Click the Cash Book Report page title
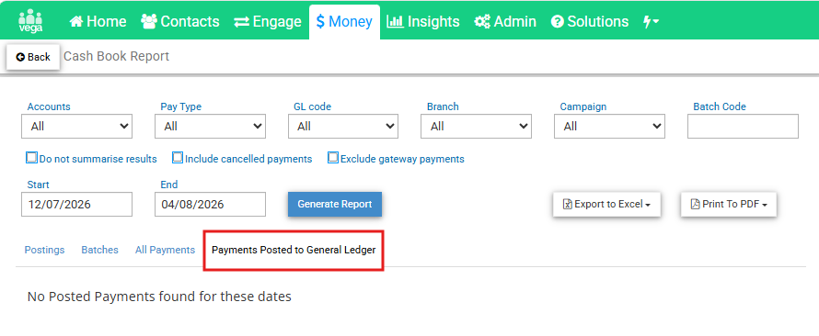Screen dimensions: 819x336 click(117, 56)
